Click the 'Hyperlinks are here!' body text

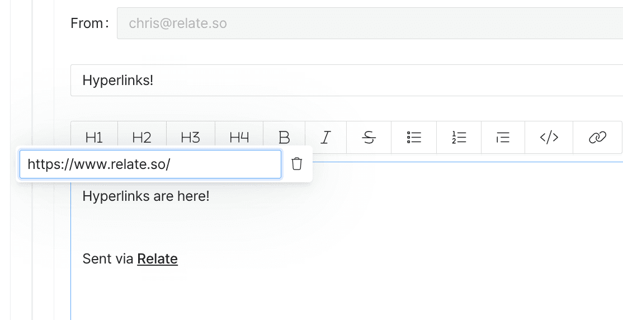[146, 196]
